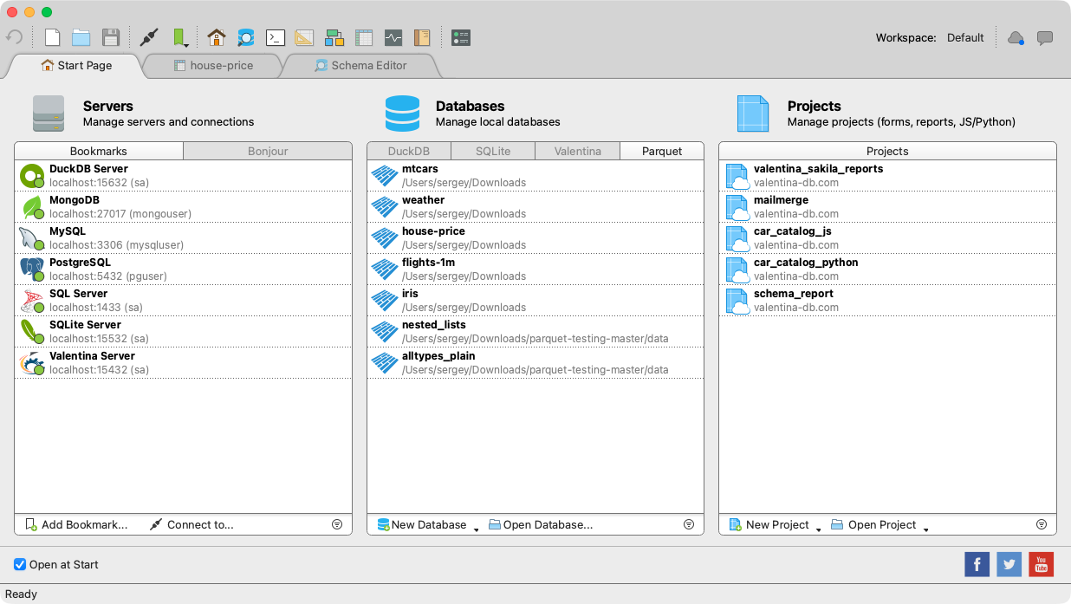
Task: Select SQL Server bookmark
Action: click(183, 301)
